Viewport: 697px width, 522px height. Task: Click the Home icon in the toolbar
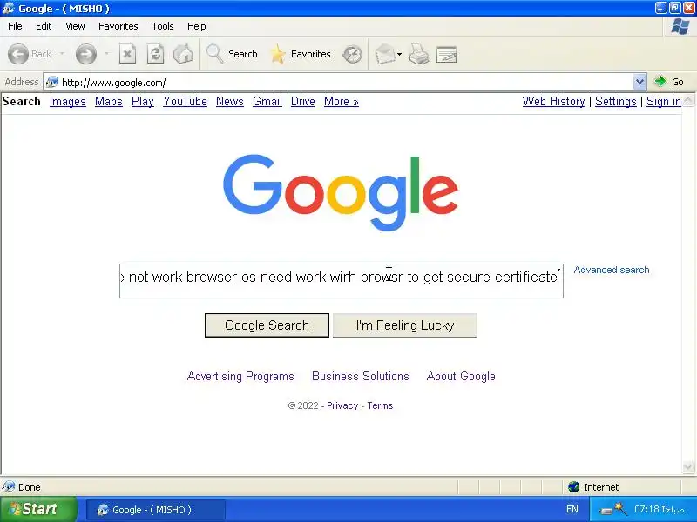coord(183,54)
